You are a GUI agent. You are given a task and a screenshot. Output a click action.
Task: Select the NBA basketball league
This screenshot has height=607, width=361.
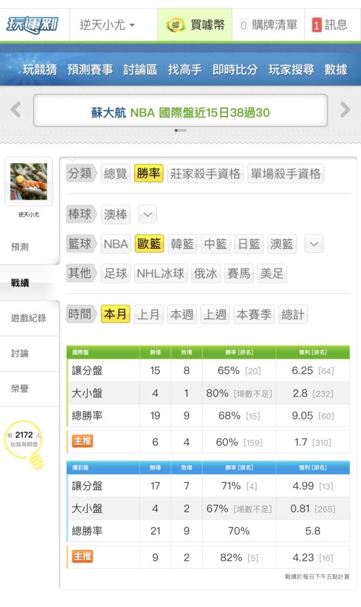116,244
